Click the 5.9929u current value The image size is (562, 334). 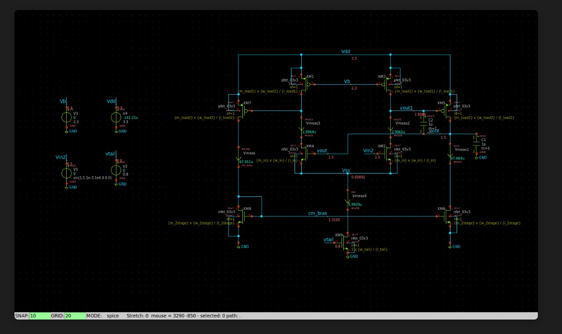point(355,204)
